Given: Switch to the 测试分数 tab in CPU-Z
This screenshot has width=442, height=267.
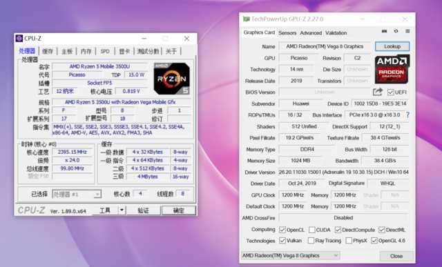Looking at the screenshot, I should tap(148, 51).
